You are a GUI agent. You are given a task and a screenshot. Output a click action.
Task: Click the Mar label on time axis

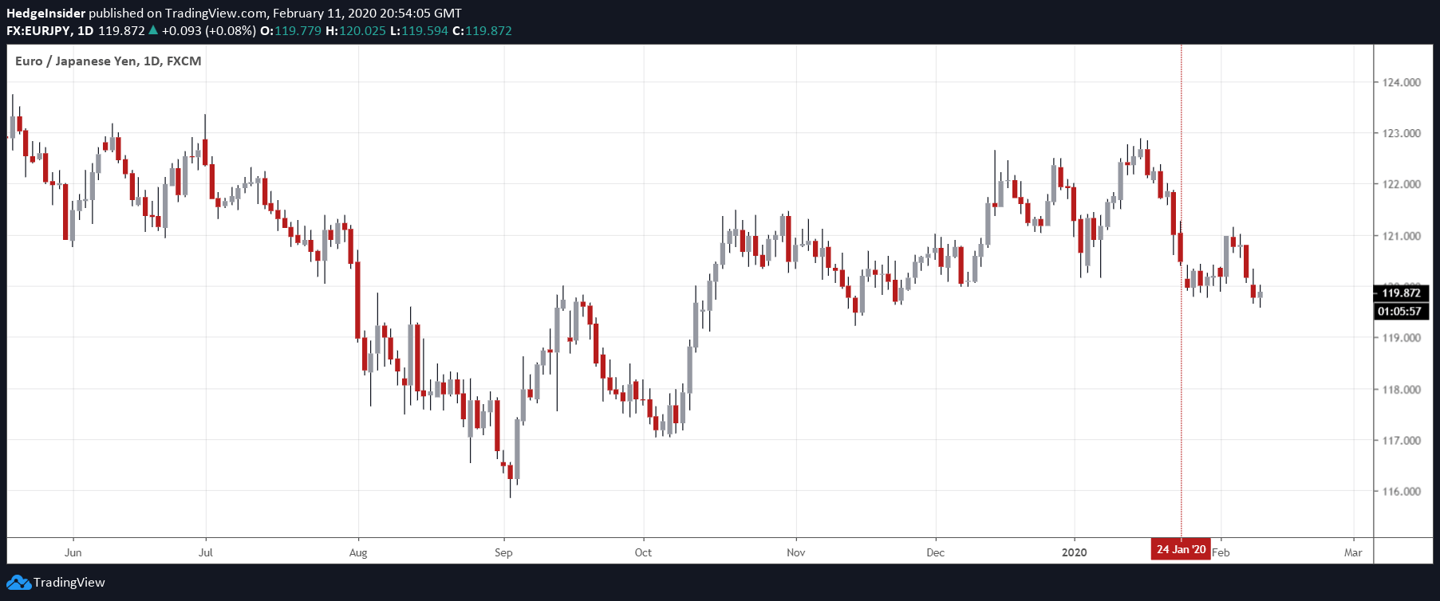[x=1353, y=552]
